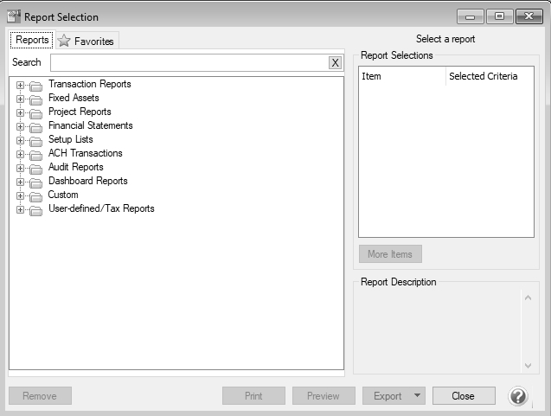Viewport: 551px width, 416px height.
Task: Open the Export dropdown arrow
Action: click(x=418, y=396)
